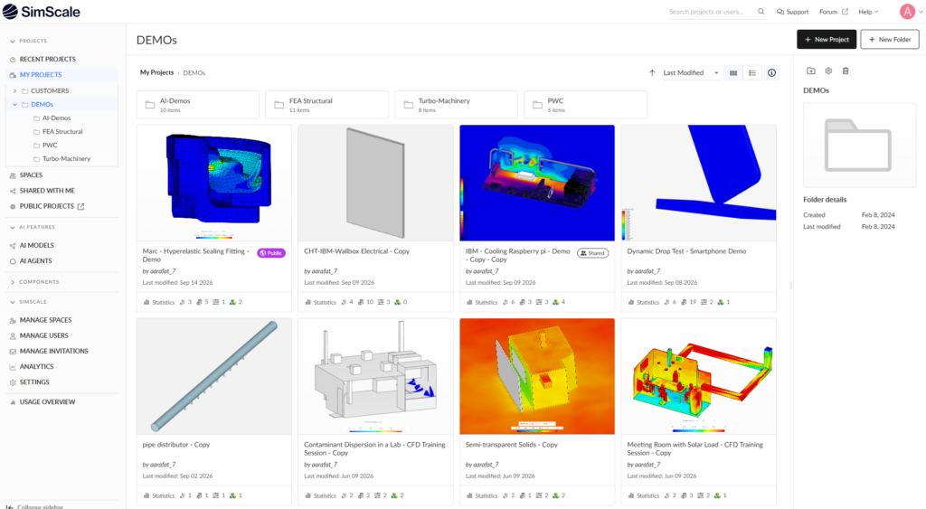The width and height of the screenshot is (926, 509).
Task: Open Marc Hyperelastic Sealing Fitting thumbnail
Action: [x=213, y=183]
